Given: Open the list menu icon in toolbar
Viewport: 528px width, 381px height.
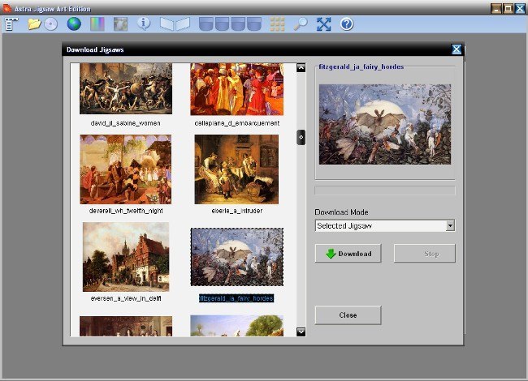Looking at the screenshot, I should click(x=12, y=24).
